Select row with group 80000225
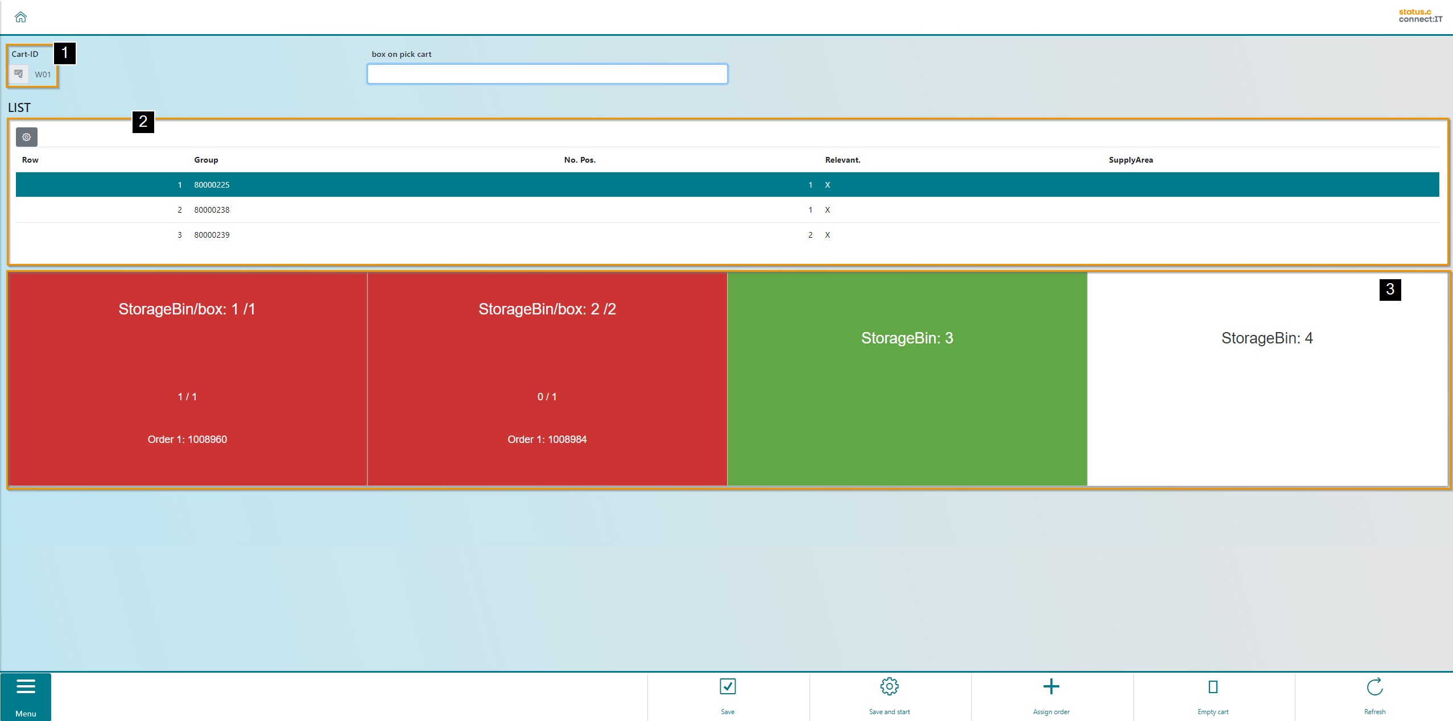The height and width of the screenshot is (721, 1453). click(x=212, y=185)
